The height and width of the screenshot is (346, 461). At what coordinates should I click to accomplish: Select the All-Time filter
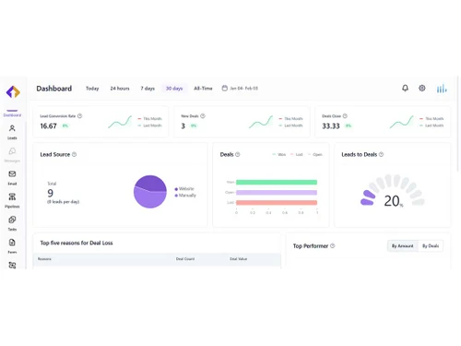(x=203, y=89)
